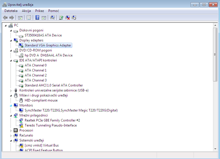Select the Teredo Tunneling Pseudo-Interface device
The image size is (220, 159).
click(x=51, y=125)
